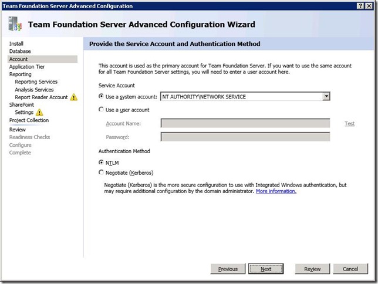Screen dimensions: 378x284
Task: Select the Use a user account option
Action: pyautogui.click(x=101, y=110)
